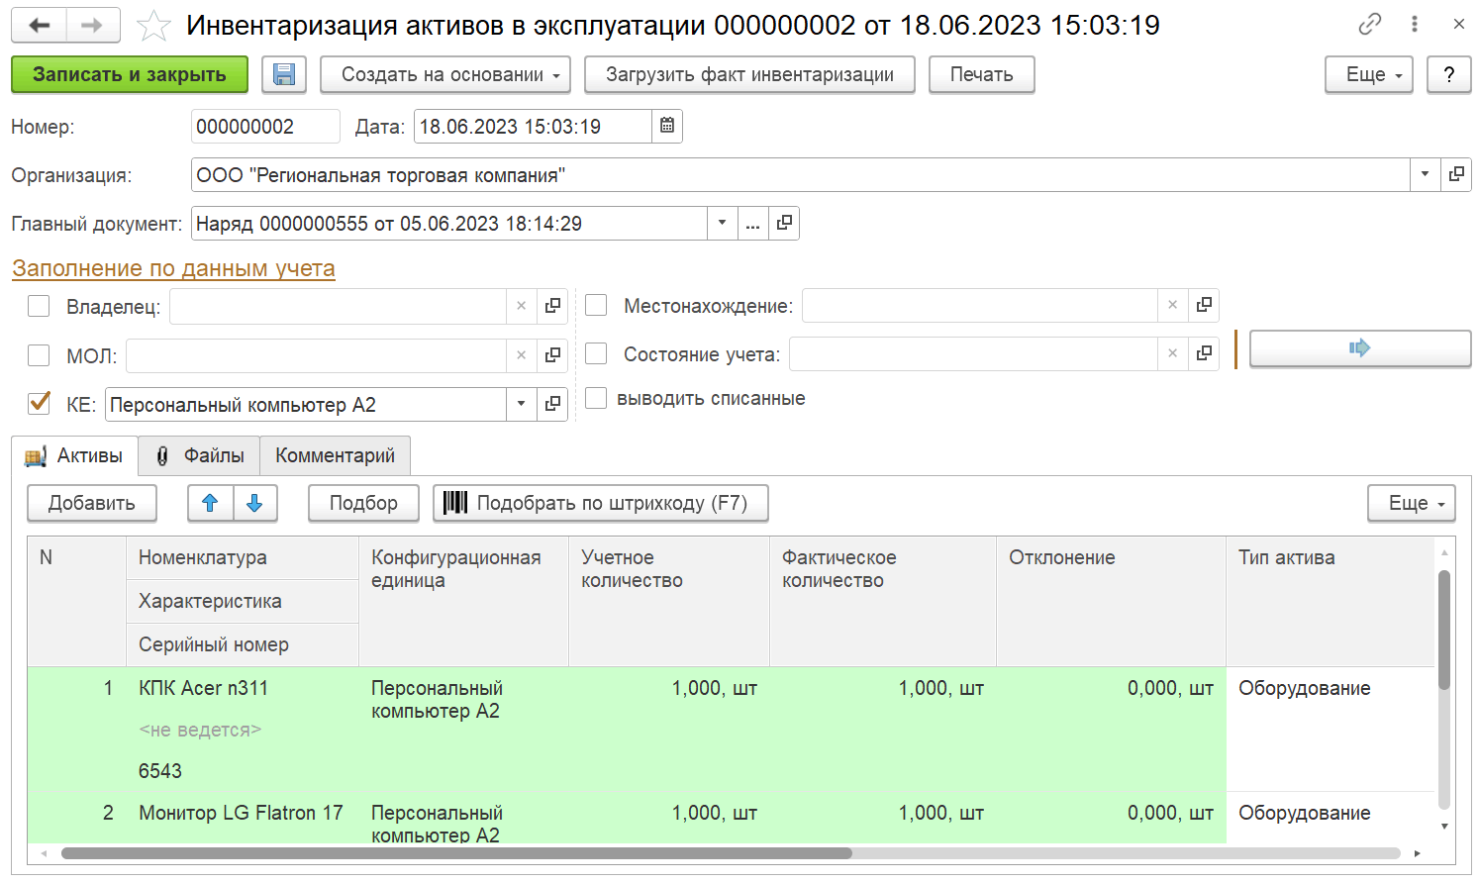Open the КЕ record with the open icon

pyautogui.click(x=552, y=404)
